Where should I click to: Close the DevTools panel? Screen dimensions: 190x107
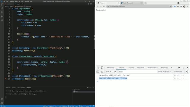pos(187,68)
